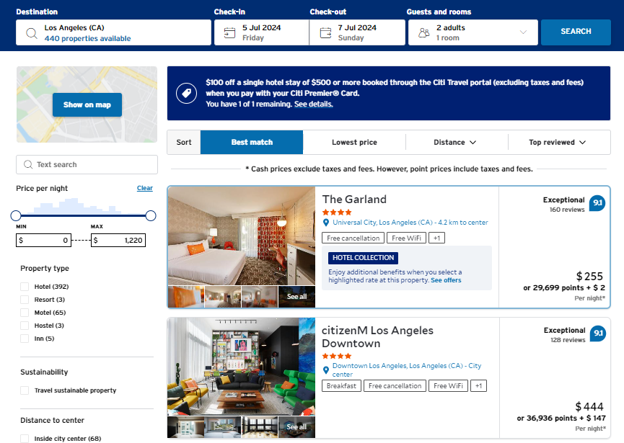Image resolution: width=624 pixels, height=443 pixels.
Task: Expand the Top reviewed sort dropdown
Action: (x=559, y=142)
